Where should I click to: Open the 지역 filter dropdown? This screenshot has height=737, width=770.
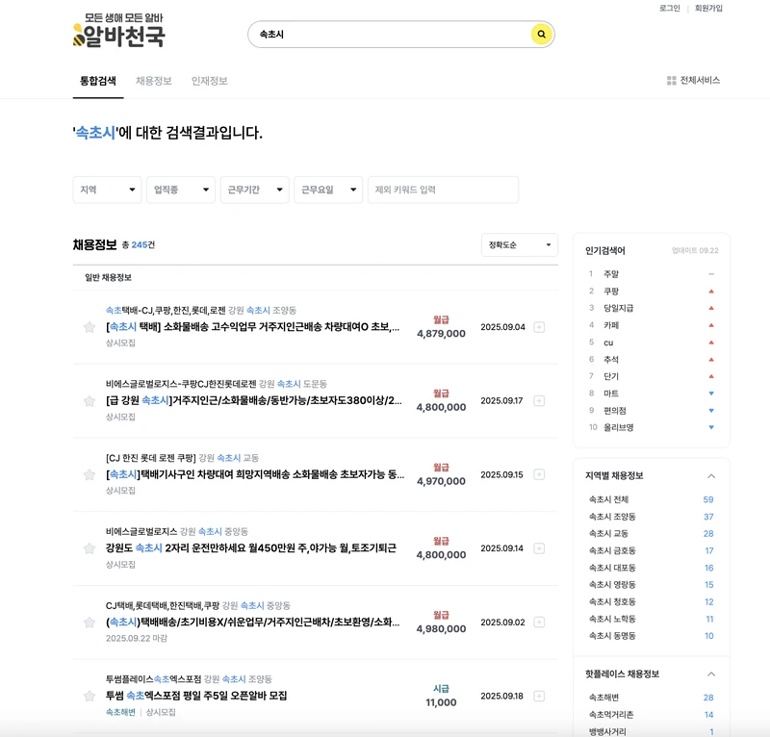tap(106, 190)
